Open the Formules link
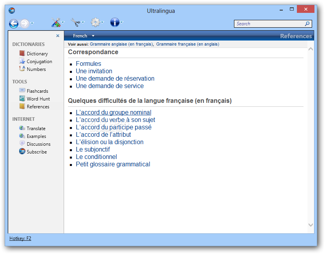Viewport: 325px width, 254px height. (x=89, y=64)
